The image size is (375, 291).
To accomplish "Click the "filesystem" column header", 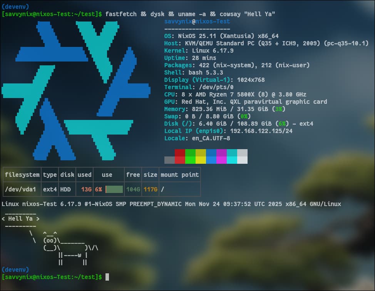I will [22, 175].
